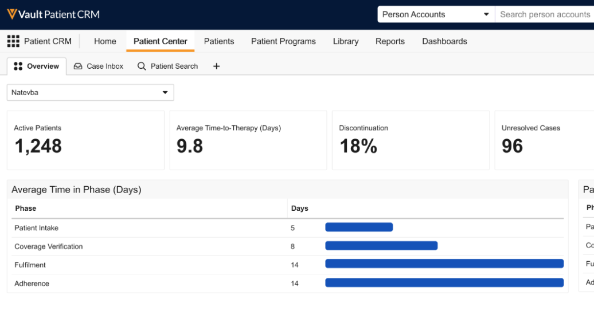Open the Dashboards tab

[444, 41]
